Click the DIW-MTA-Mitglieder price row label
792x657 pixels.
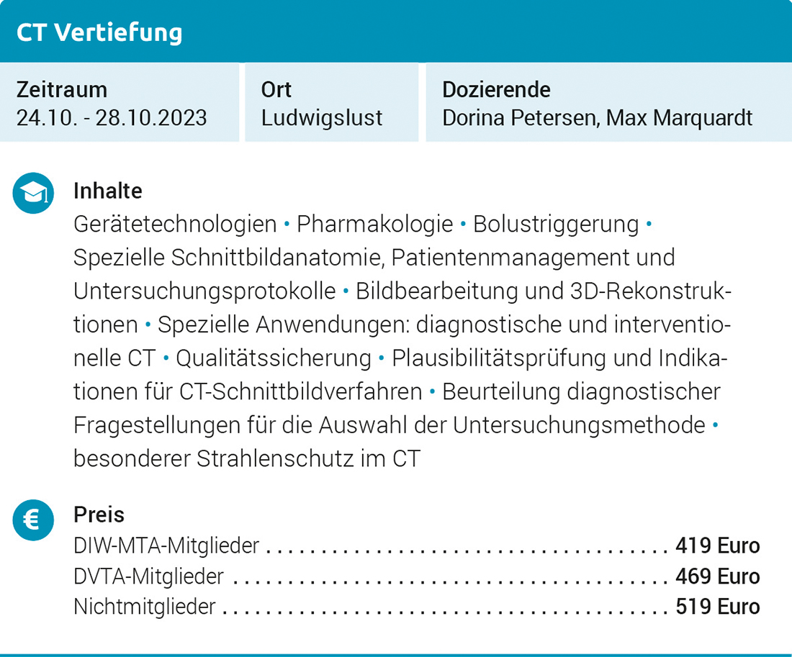point(166,546)
